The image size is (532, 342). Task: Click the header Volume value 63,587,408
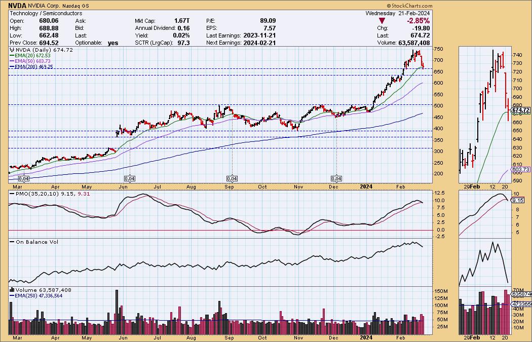coord(413,43)
